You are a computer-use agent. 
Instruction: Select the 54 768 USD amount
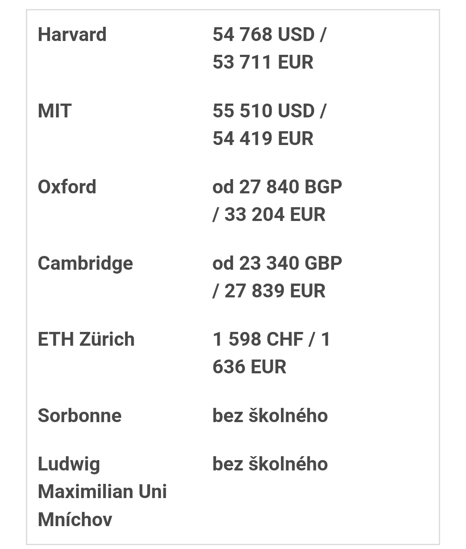click(x=263, y=35)
